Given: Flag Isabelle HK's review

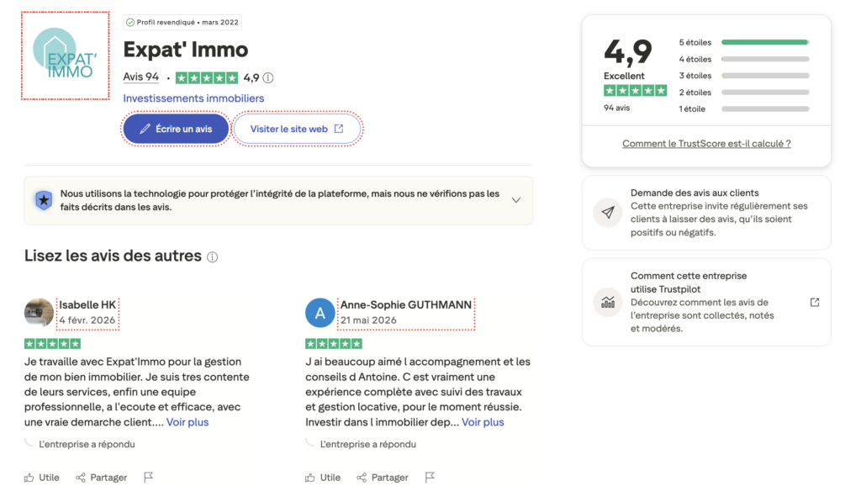Looking at the screenshot, I should click(148, 478).
